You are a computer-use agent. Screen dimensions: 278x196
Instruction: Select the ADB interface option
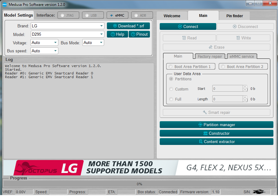click(142, 15)
